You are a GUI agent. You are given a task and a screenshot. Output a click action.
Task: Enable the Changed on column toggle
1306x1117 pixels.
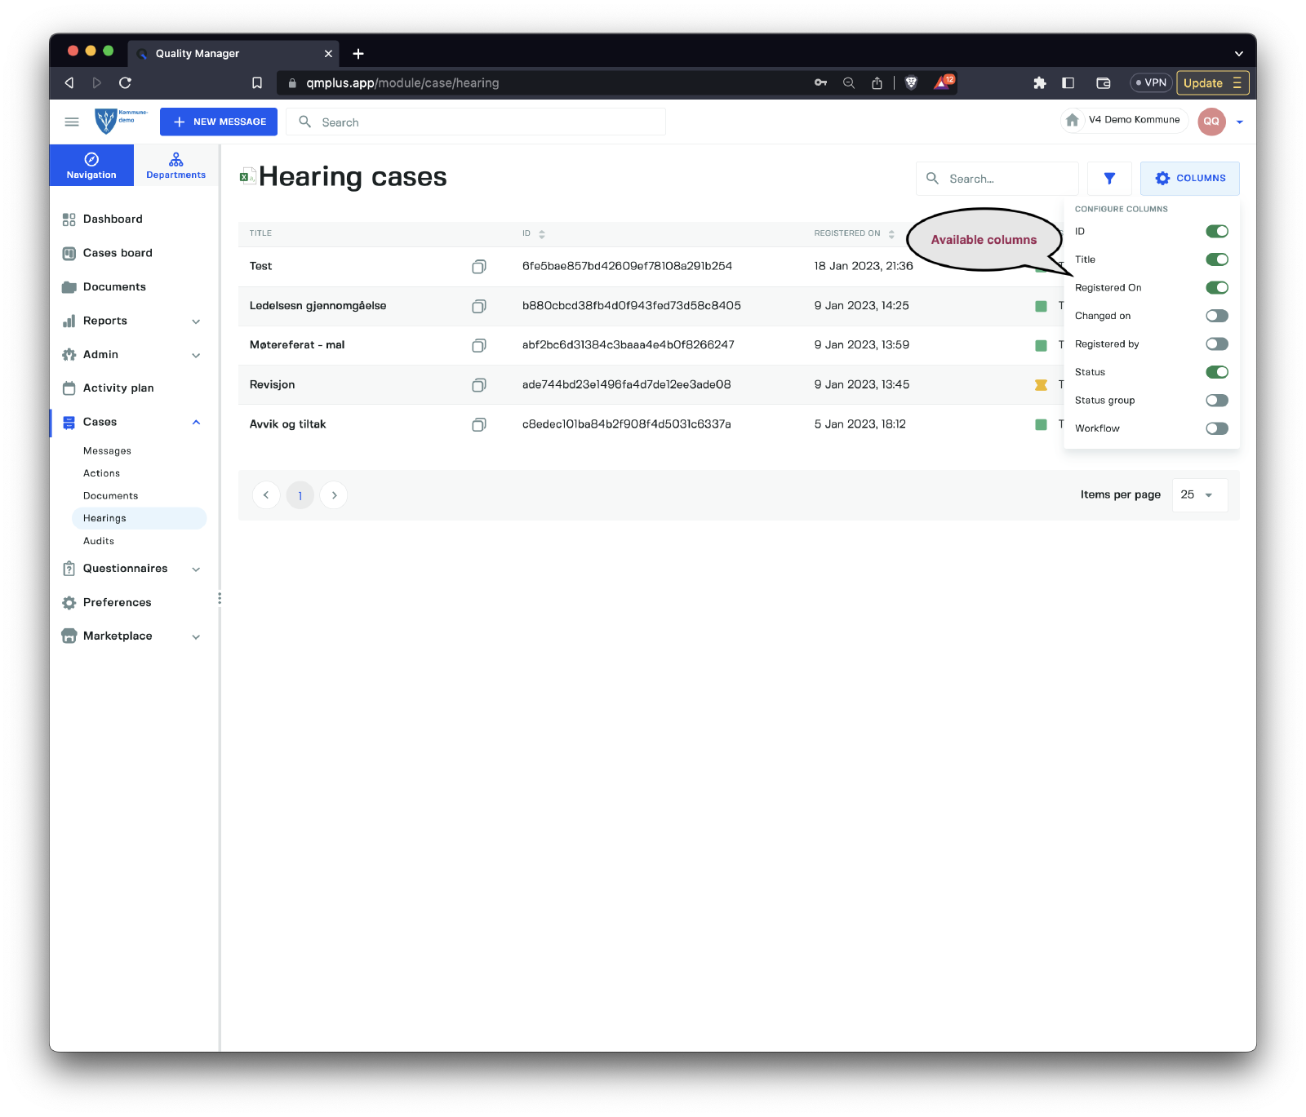(1216, 316)
